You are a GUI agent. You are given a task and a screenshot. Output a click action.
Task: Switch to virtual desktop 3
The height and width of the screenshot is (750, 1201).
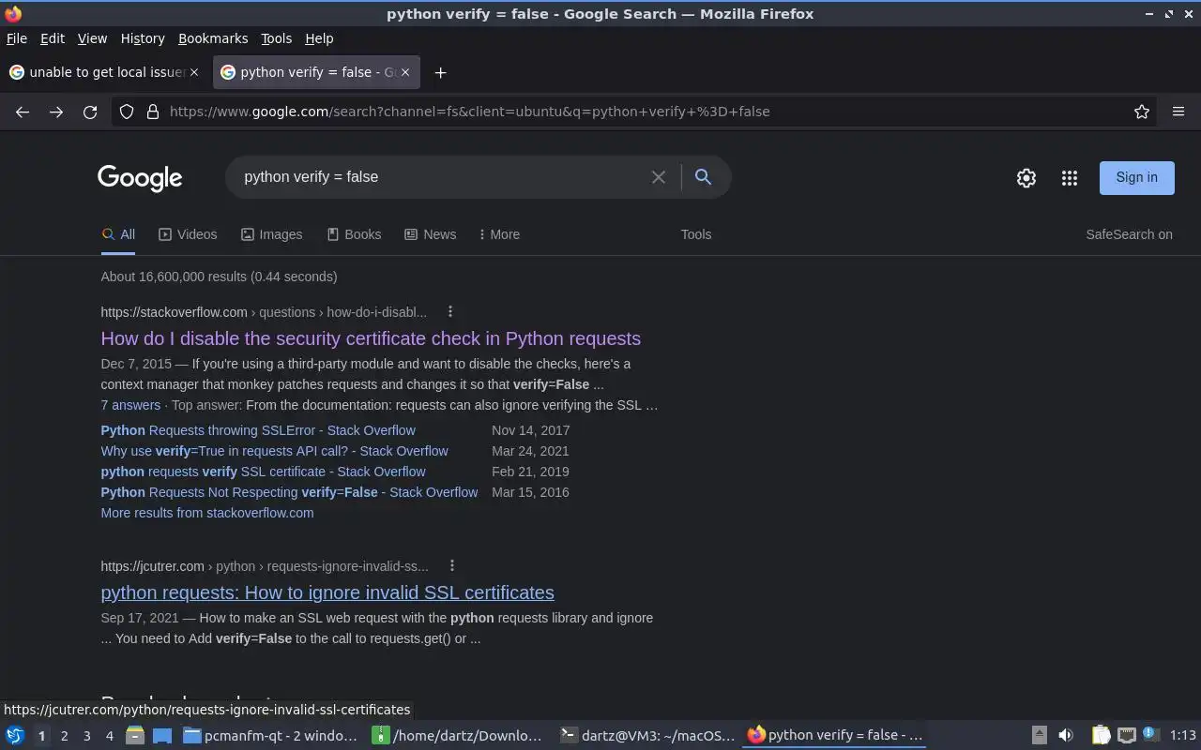86,736
